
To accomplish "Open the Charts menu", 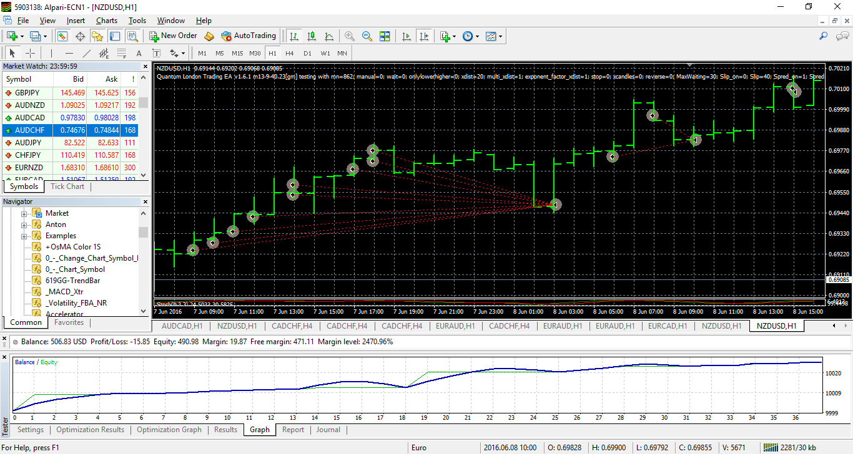I will pyautogui.click(x=107, y=21).
